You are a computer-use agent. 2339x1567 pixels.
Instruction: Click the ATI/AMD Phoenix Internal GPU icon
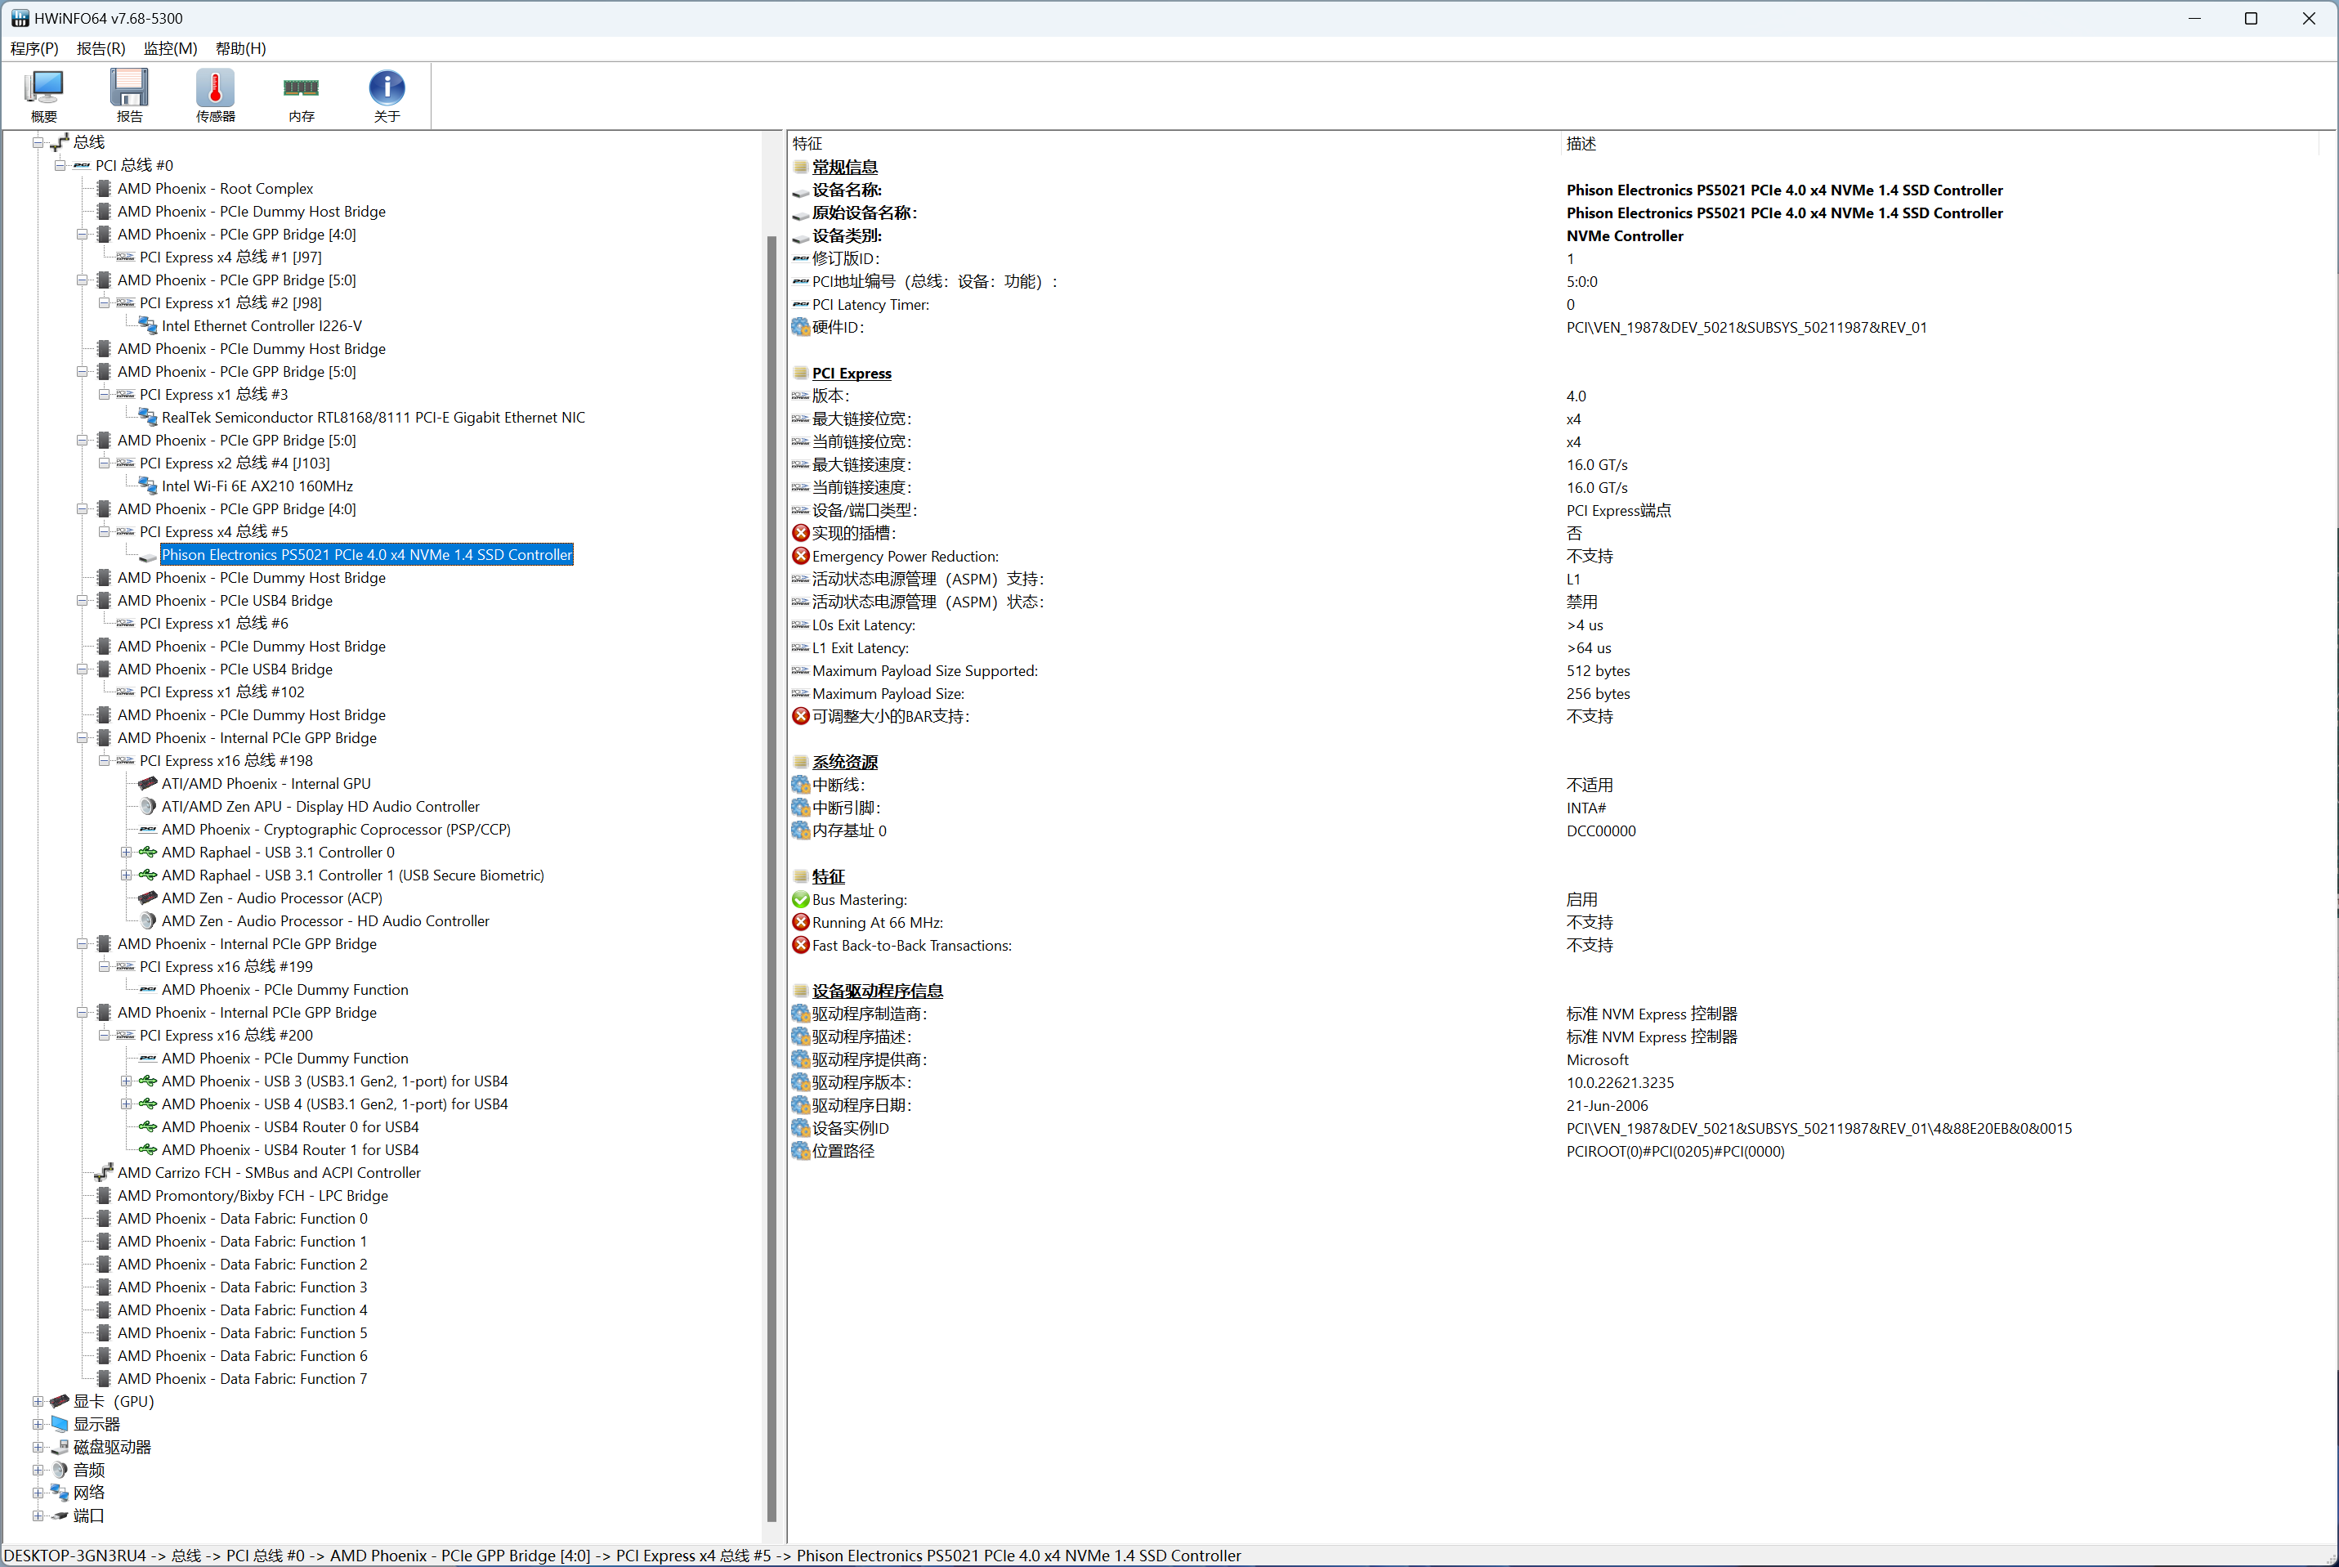(x=148, y=783)
